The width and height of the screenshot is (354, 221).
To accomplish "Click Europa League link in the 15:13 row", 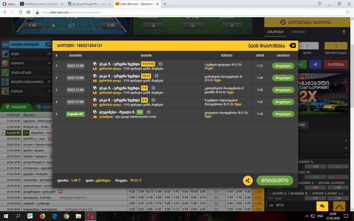I will coord(110,81).
